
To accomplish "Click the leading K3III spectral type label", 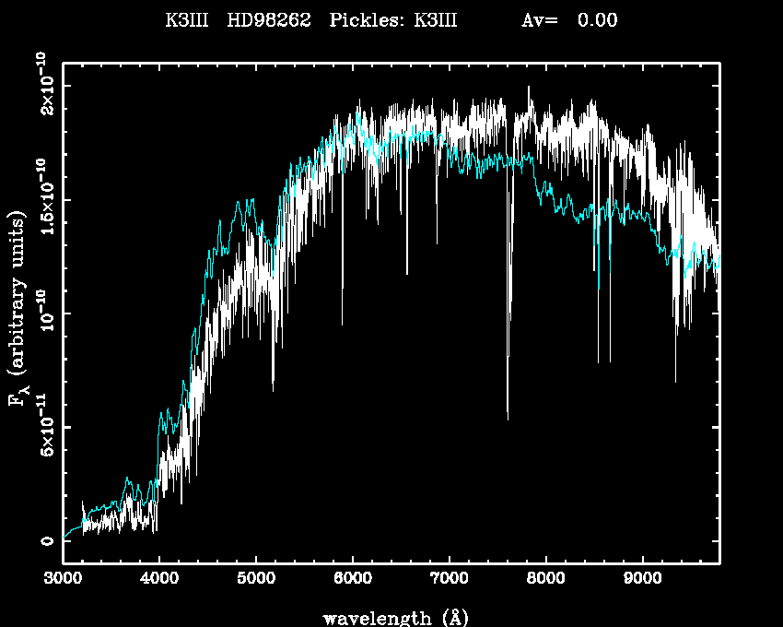I will coord(187,21).
